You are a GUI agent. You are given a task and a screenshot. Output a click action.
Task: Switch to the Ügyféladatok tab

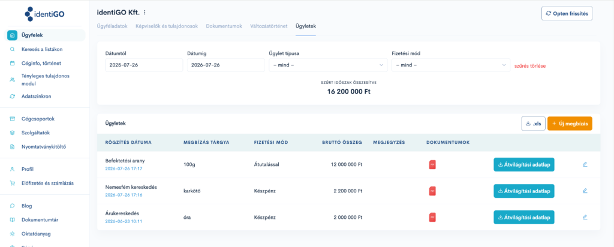point(112,26)
